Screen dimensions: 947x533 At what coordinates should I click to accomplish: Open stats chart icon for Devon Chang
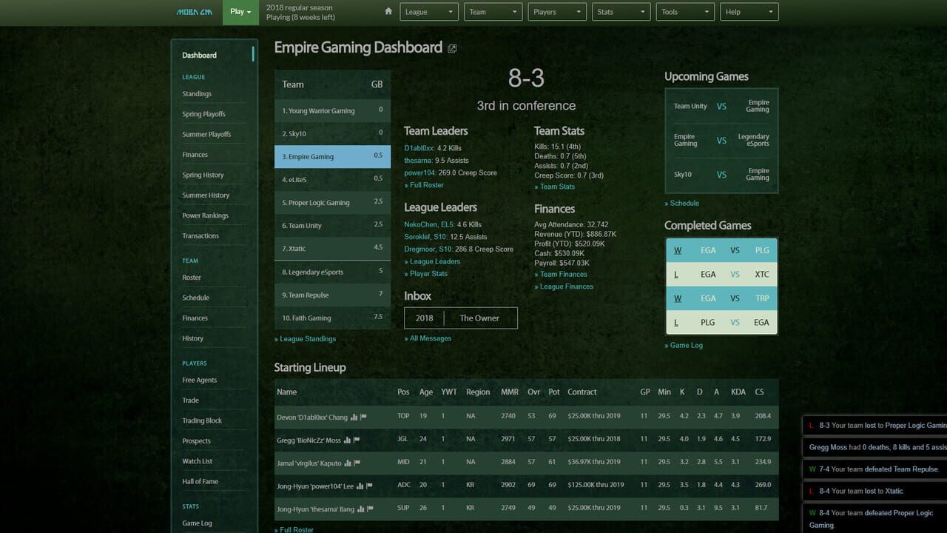[354, 417]
